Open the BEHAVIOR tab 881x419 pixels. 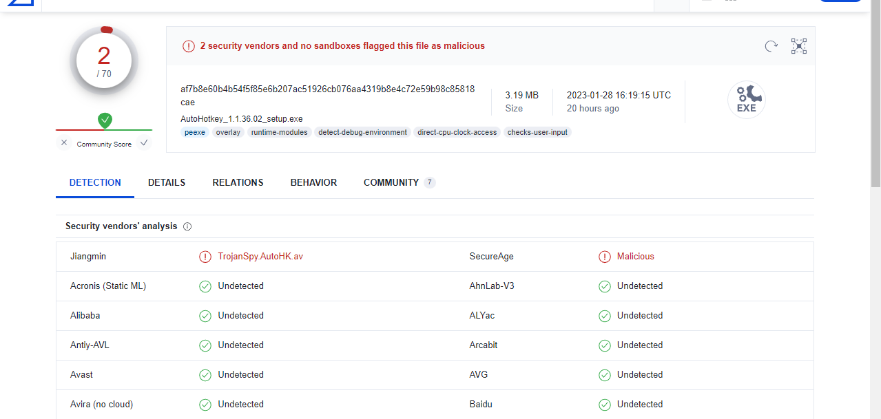coord(313,182)
